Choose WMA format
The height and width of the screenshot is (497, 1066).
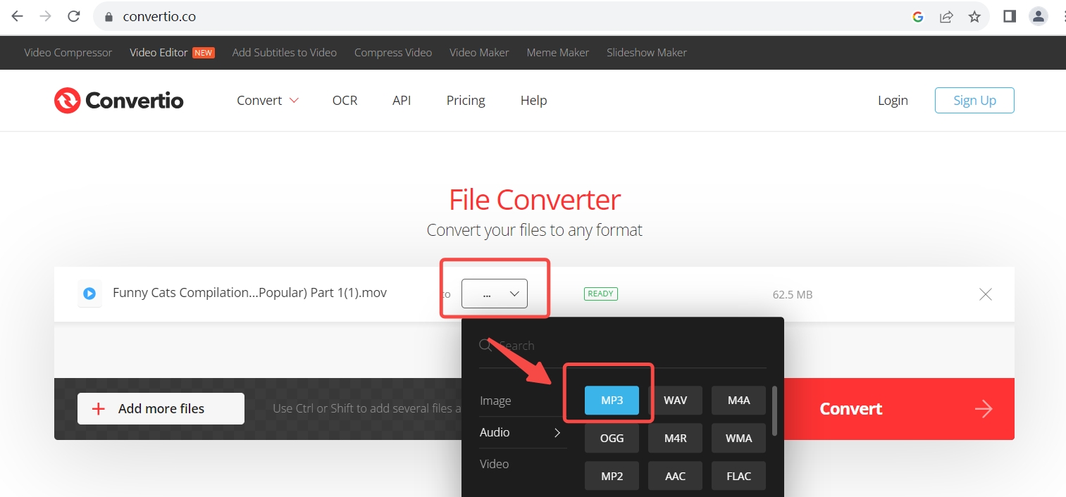click(x=738, y=438)
